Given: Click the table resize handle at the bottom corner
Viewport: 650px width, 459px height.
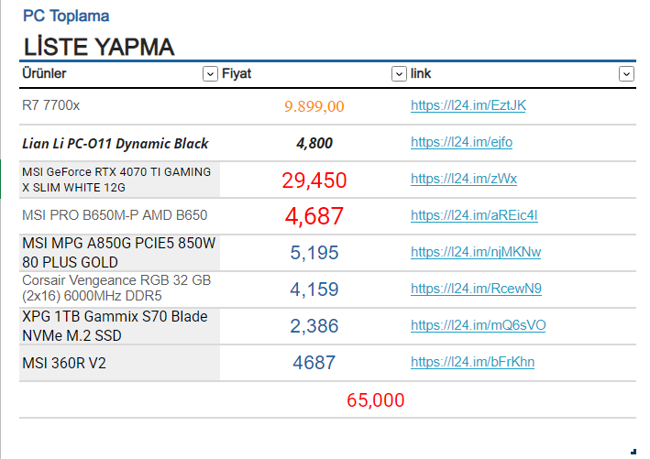Looking at the screenshot, I should 633,450.
